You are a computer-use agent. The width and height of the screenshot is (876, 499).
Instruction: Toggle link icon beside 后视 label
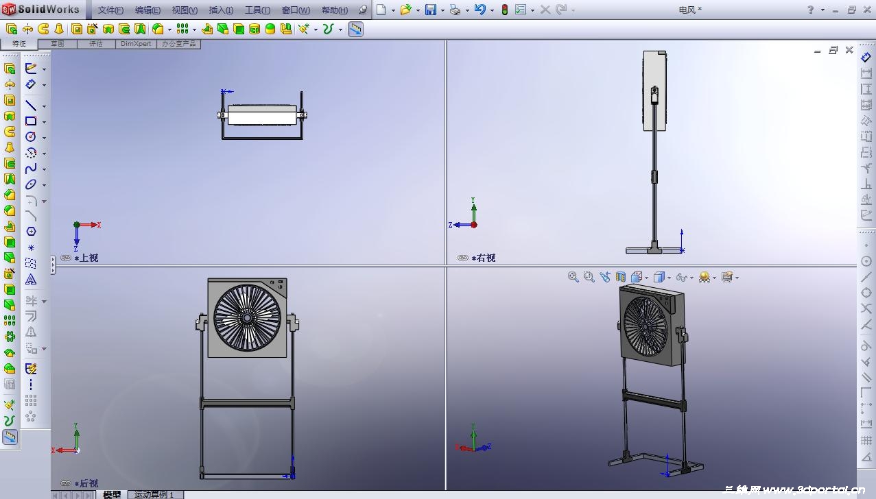(66, 483)
